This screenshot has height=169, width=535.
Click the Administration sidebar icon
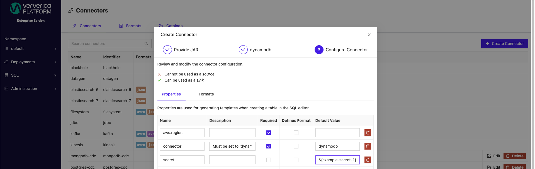pyautogui.click(x=6, y=89)
